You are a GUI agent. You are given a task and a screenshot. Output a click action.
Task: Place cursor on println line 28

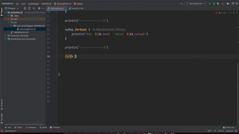click(x=86, y=48)
